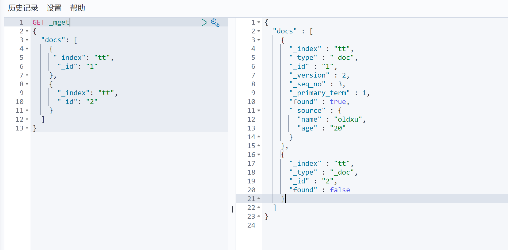This screenshot has height=250, width=508.
Task: Toggle fold end marker at request line 7
Action: [x=27, y=75]
